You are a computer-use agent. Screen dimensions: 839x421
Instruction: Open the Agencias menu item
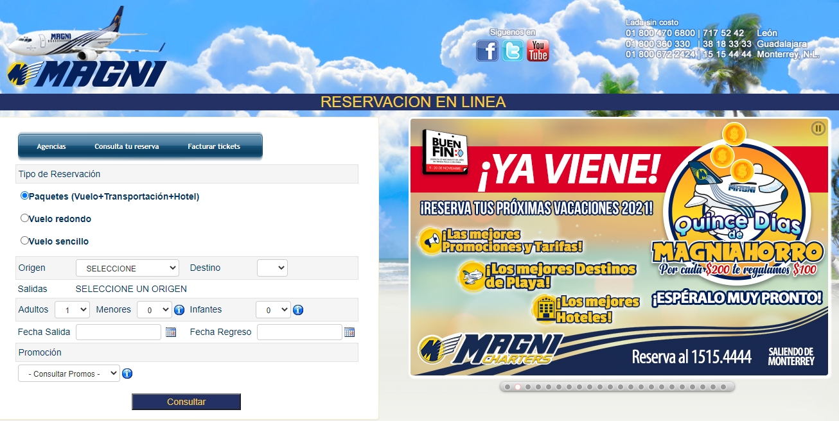click(x=51, y=146)
